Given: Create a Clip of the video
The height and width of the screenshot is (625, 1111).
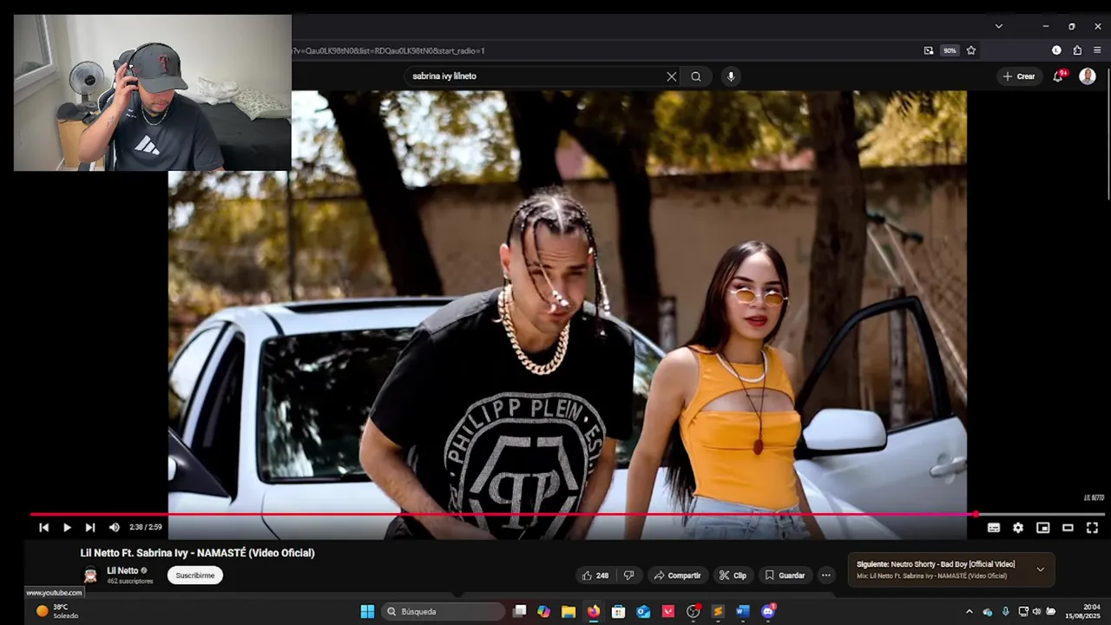Looking at the screenshot, I should click(733, 576).
